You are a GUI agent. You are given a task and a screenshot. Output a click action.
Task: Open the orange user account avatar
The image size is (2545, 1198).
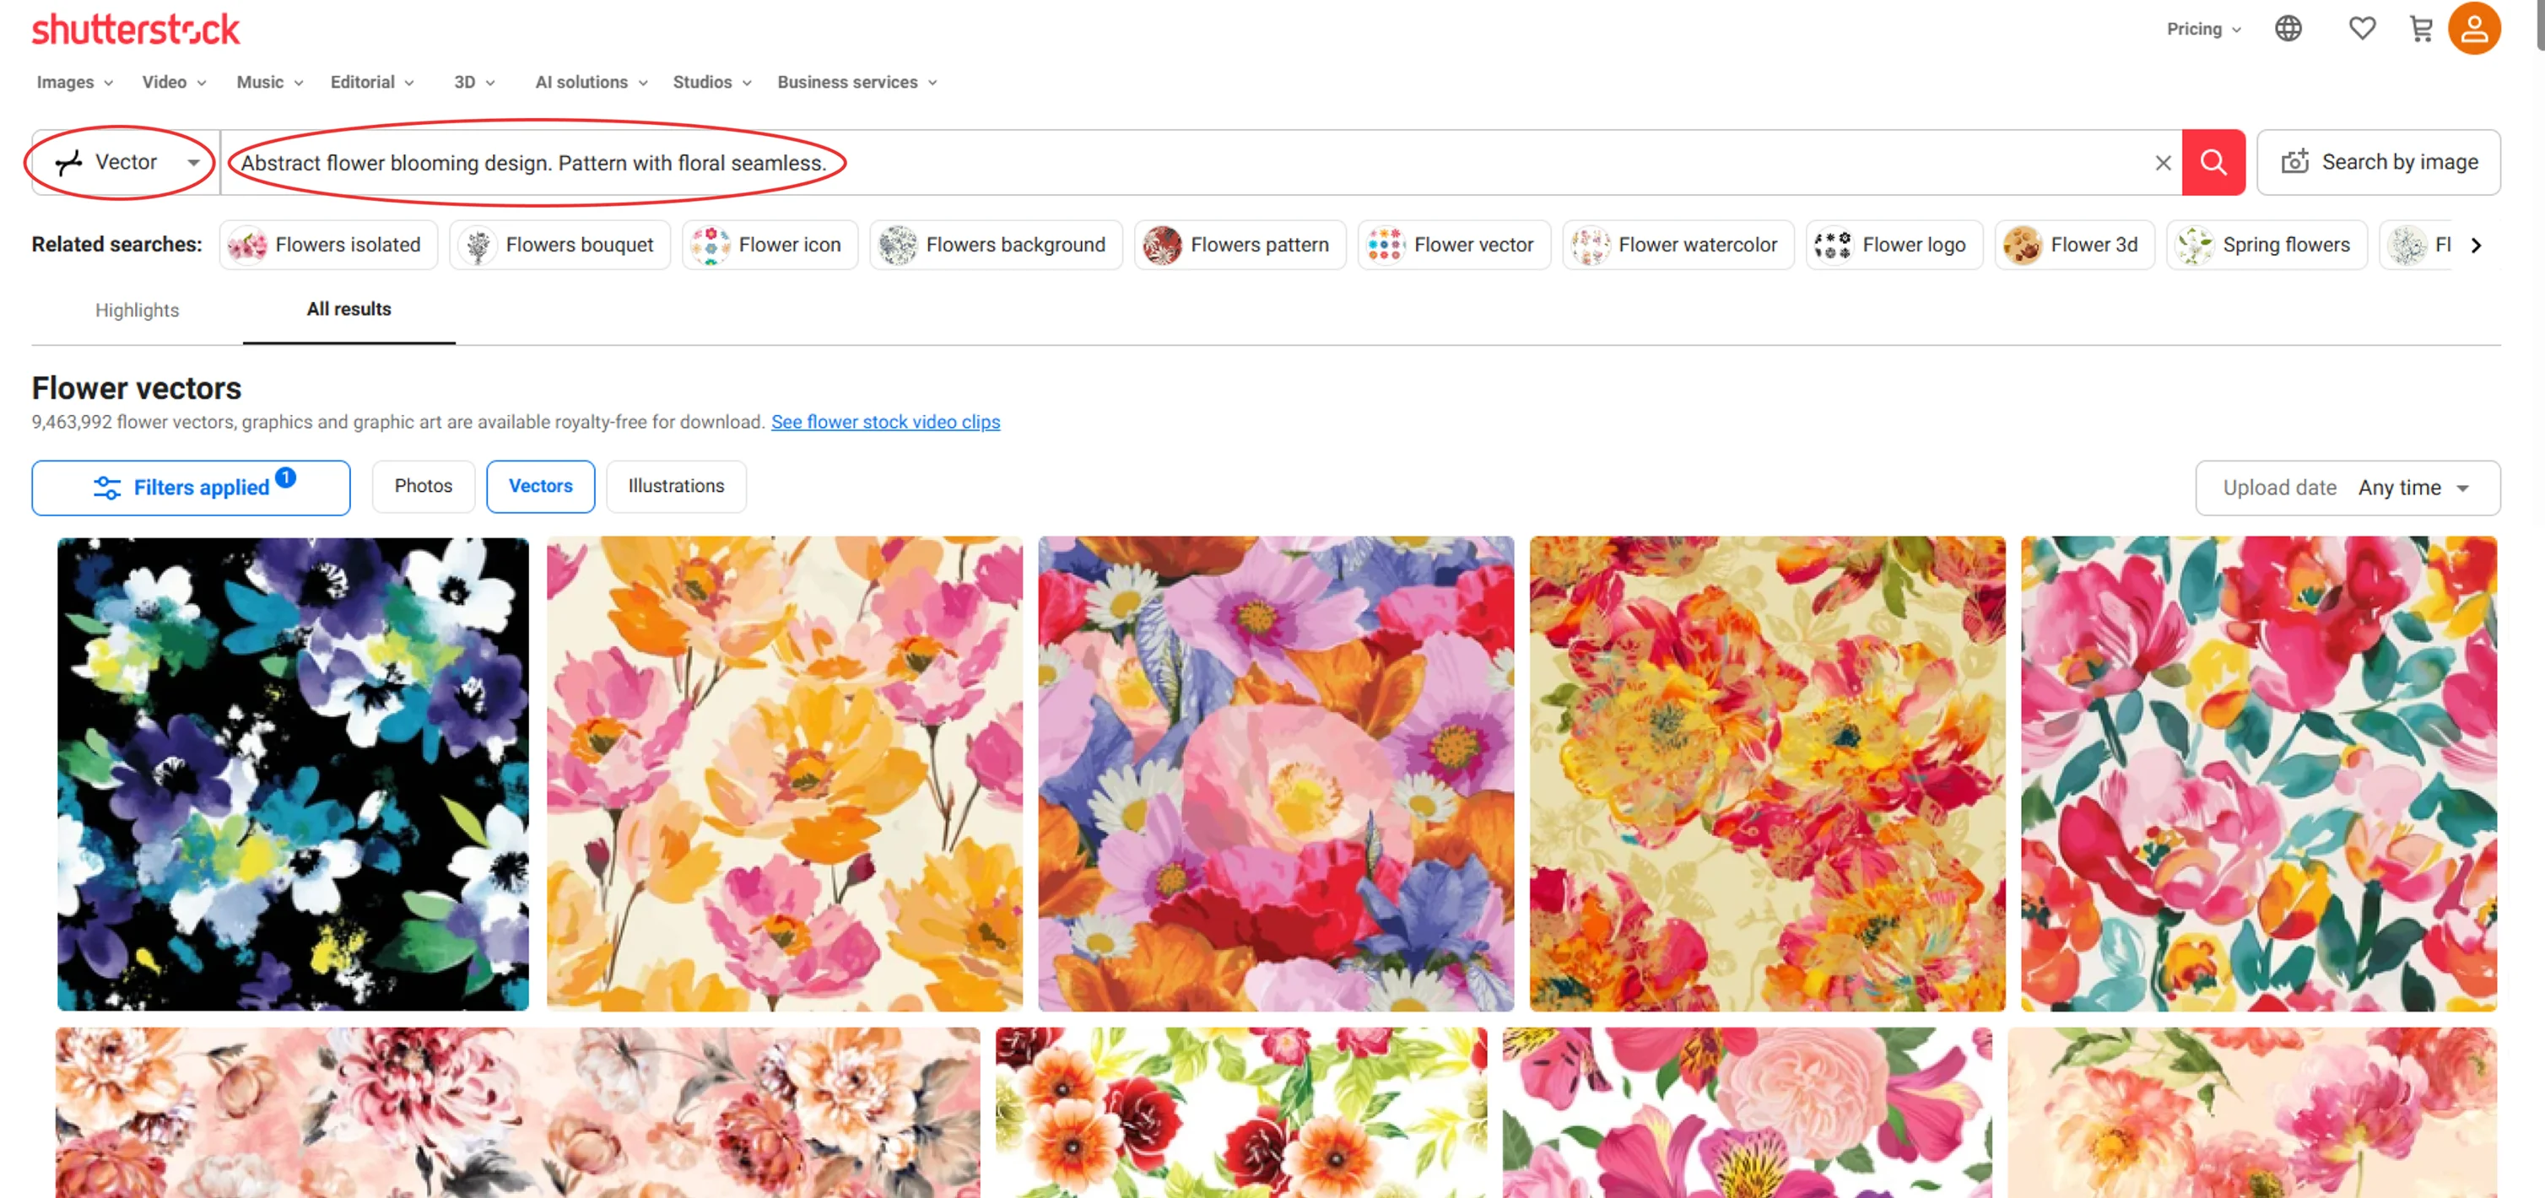[x=2475, y=28]
